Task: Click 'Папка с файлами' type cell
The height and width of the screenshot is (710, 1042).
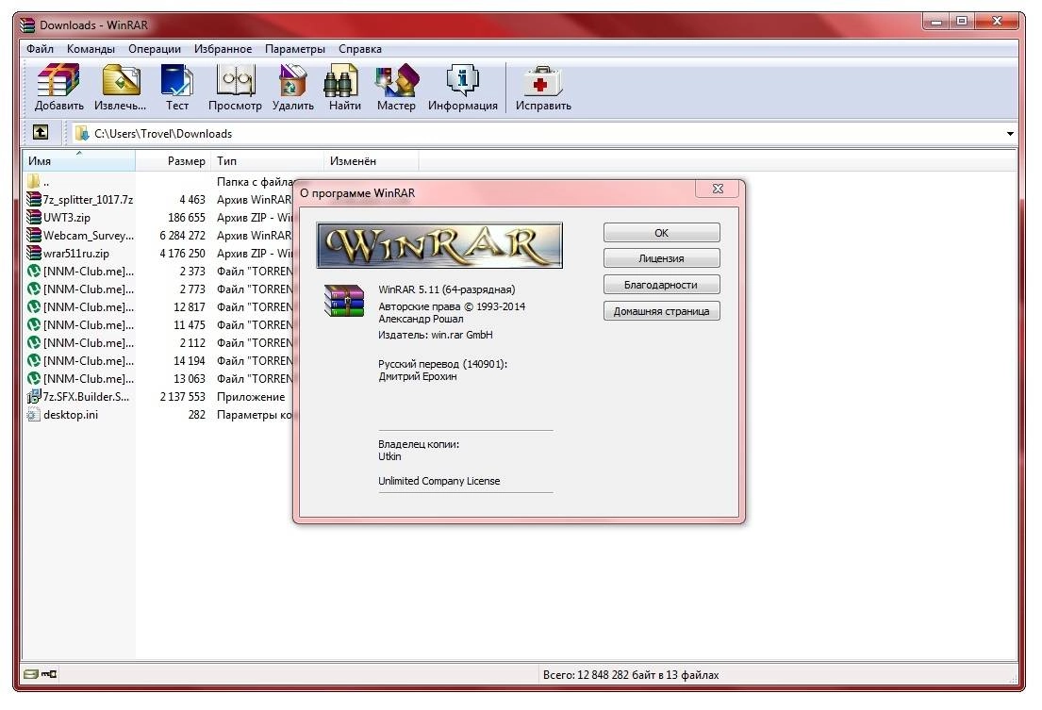Action: pos(255,181)
